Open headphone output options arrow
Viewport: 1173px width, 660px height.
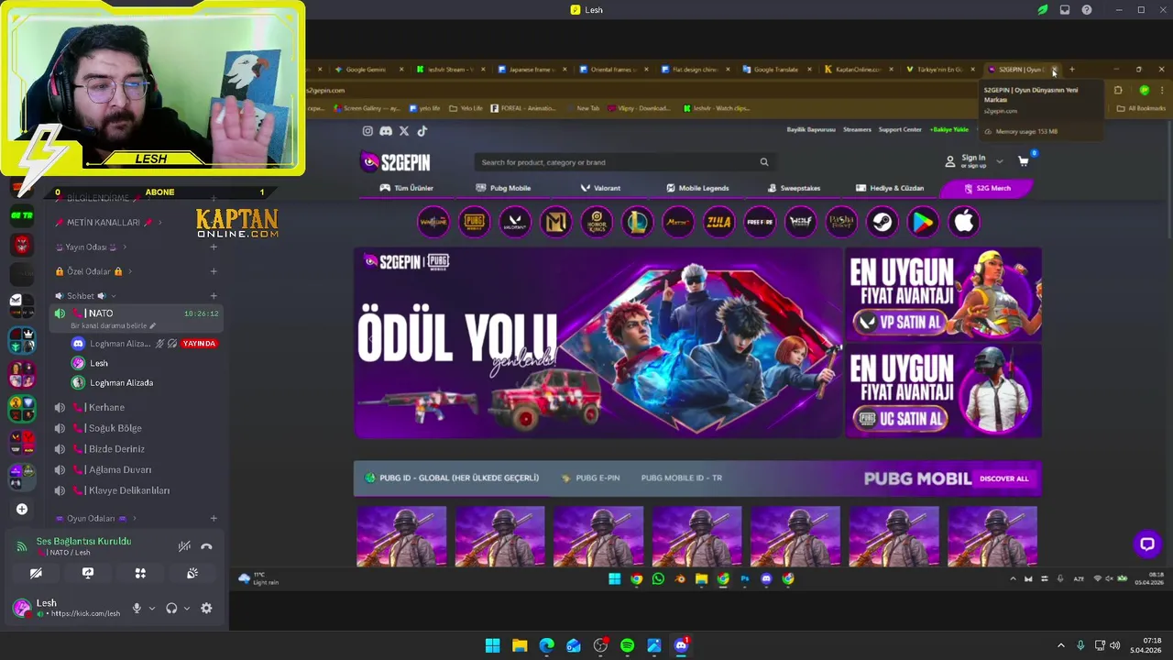[x=187, y=608]
